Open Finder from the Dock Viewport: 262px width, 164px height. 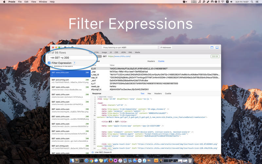[x=72, y=161]
